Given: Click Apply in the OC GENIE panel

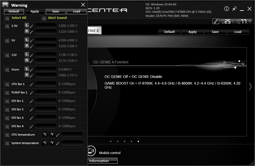Looking at the screenshot, I should [x=192, y=32].
